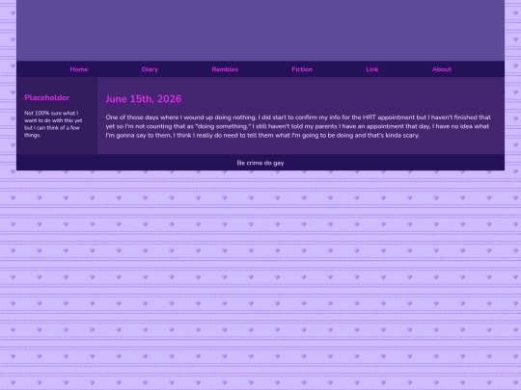The image size is (521, 390).
Task: Click the Placeholder sidebar heading
Action: pos(47,97)
